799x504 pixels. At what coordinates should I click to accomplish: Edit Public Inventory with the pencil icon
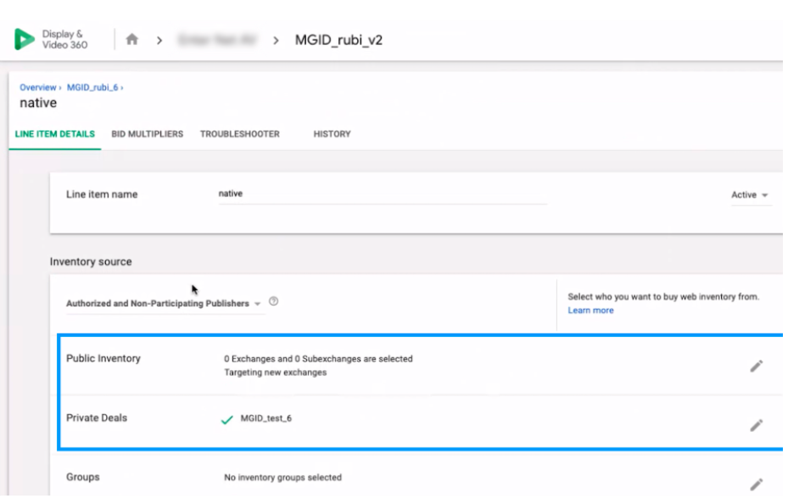(756, 366)
